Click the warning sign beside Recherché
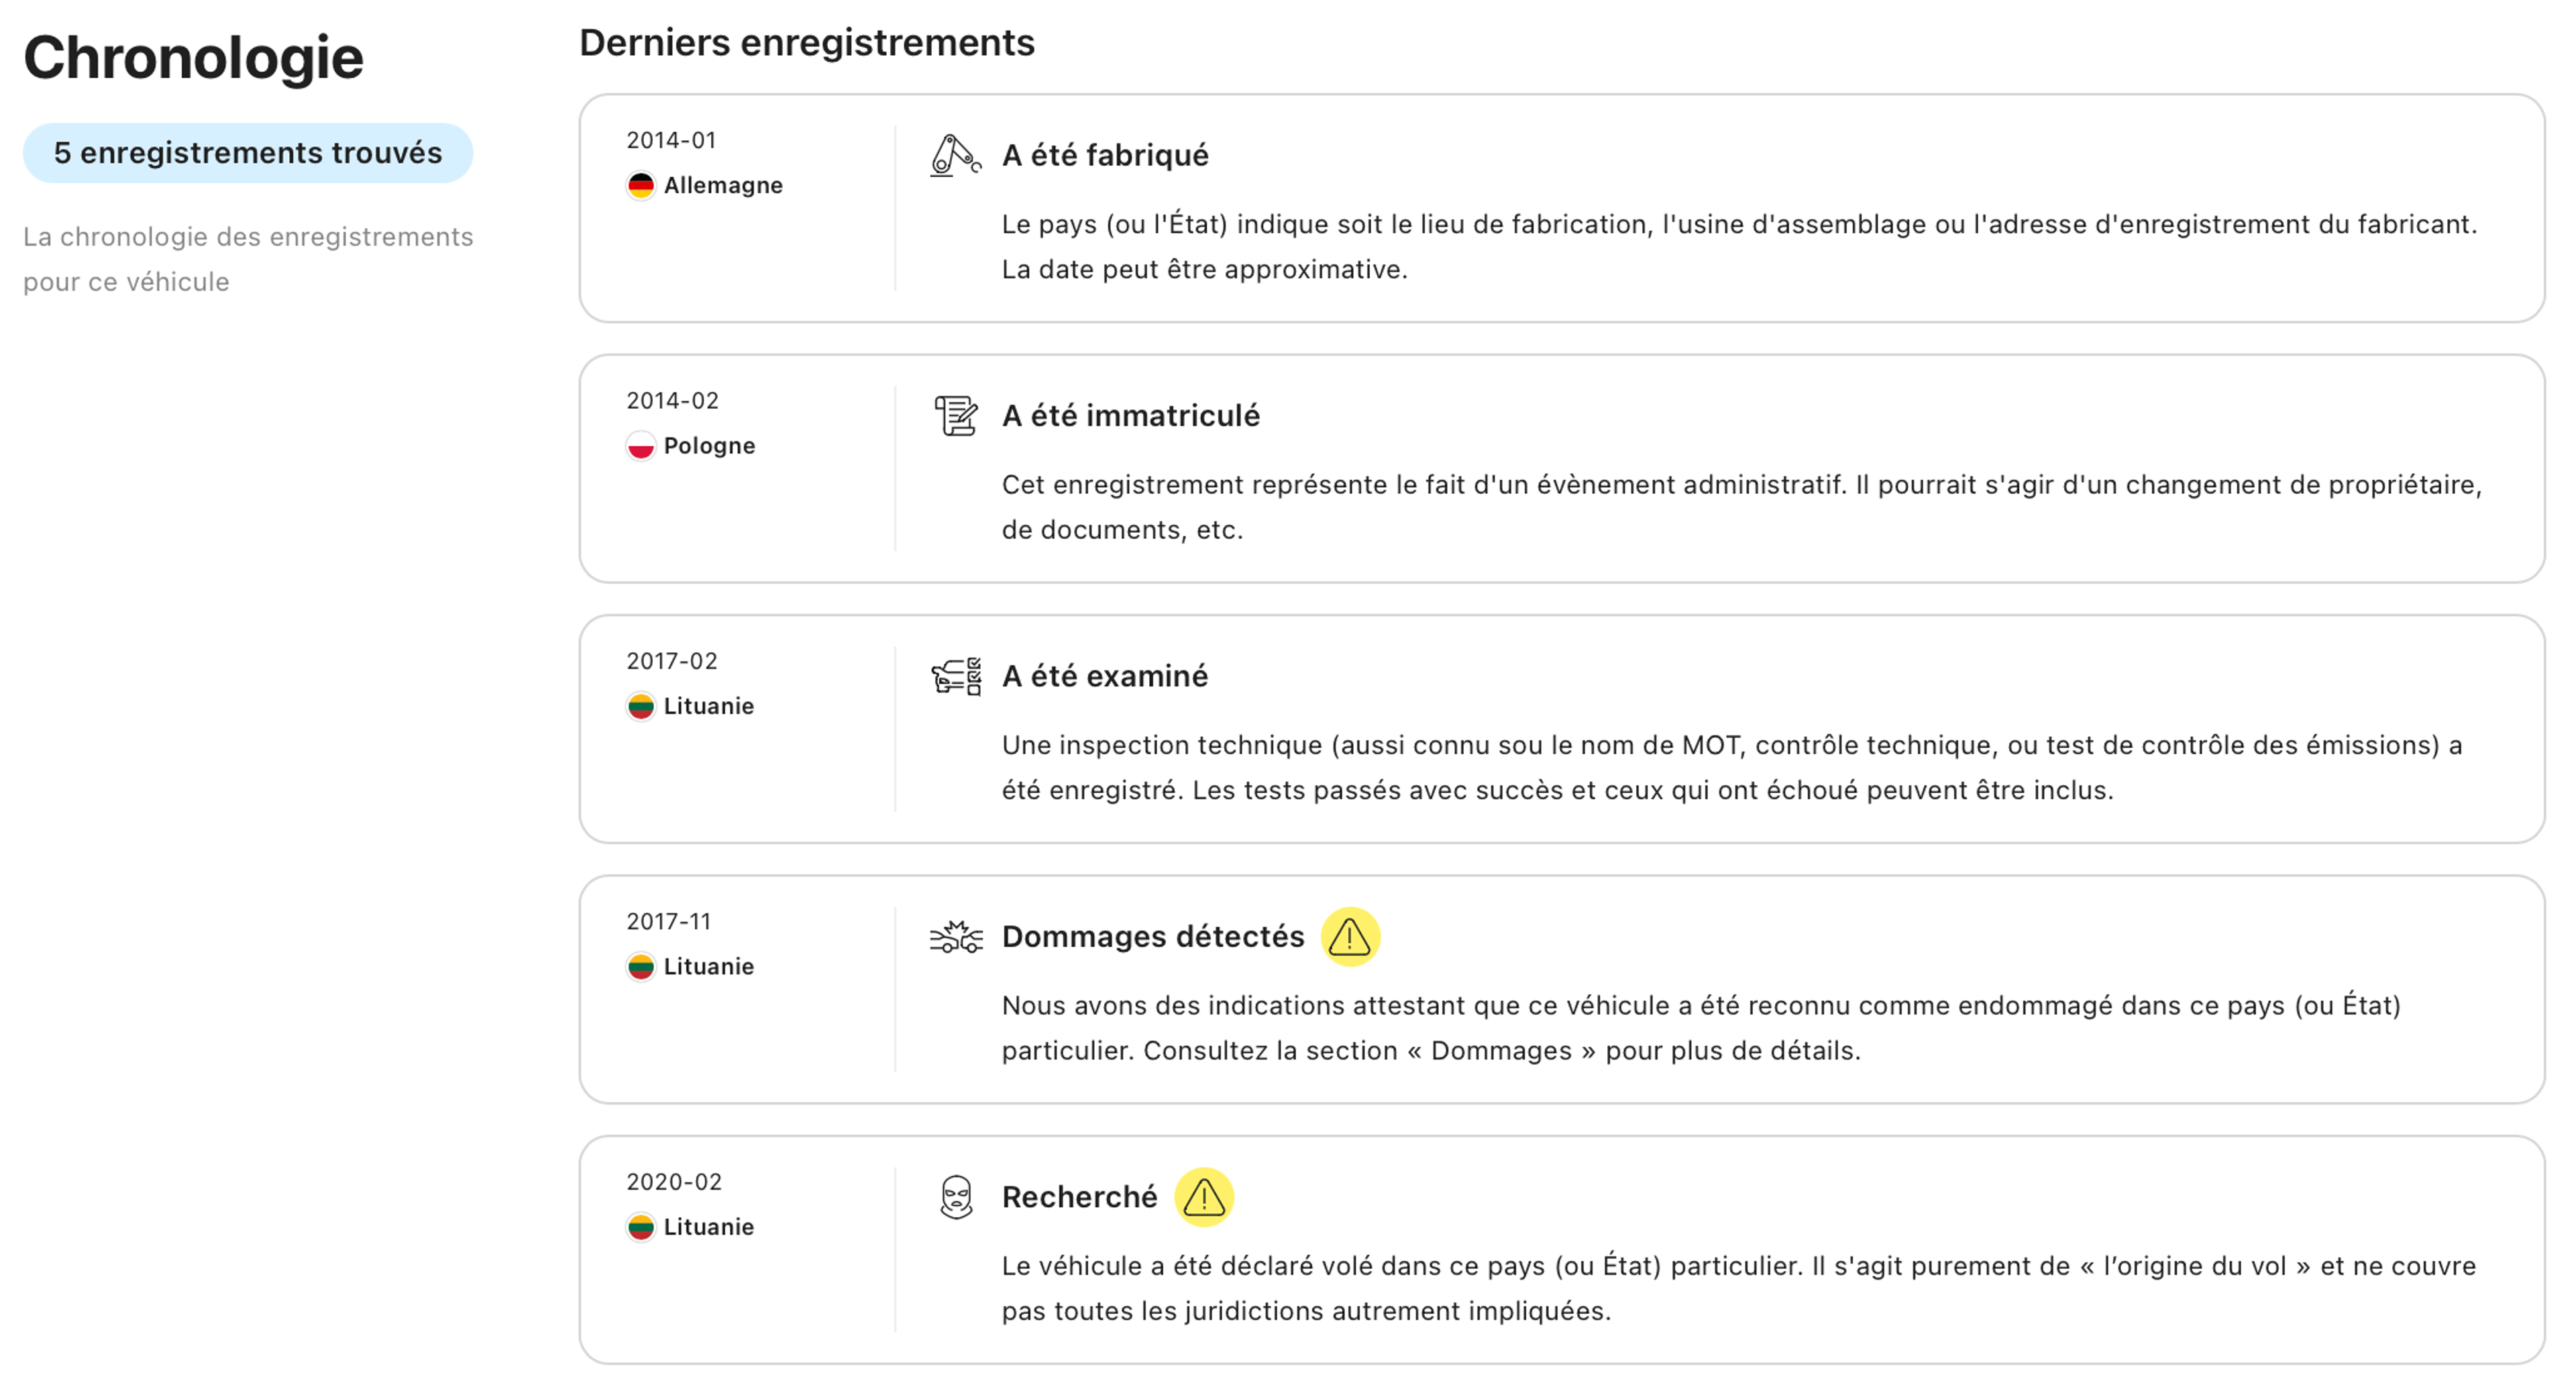This screenshot has width=2576, height=1387. coord(1203,1197)
